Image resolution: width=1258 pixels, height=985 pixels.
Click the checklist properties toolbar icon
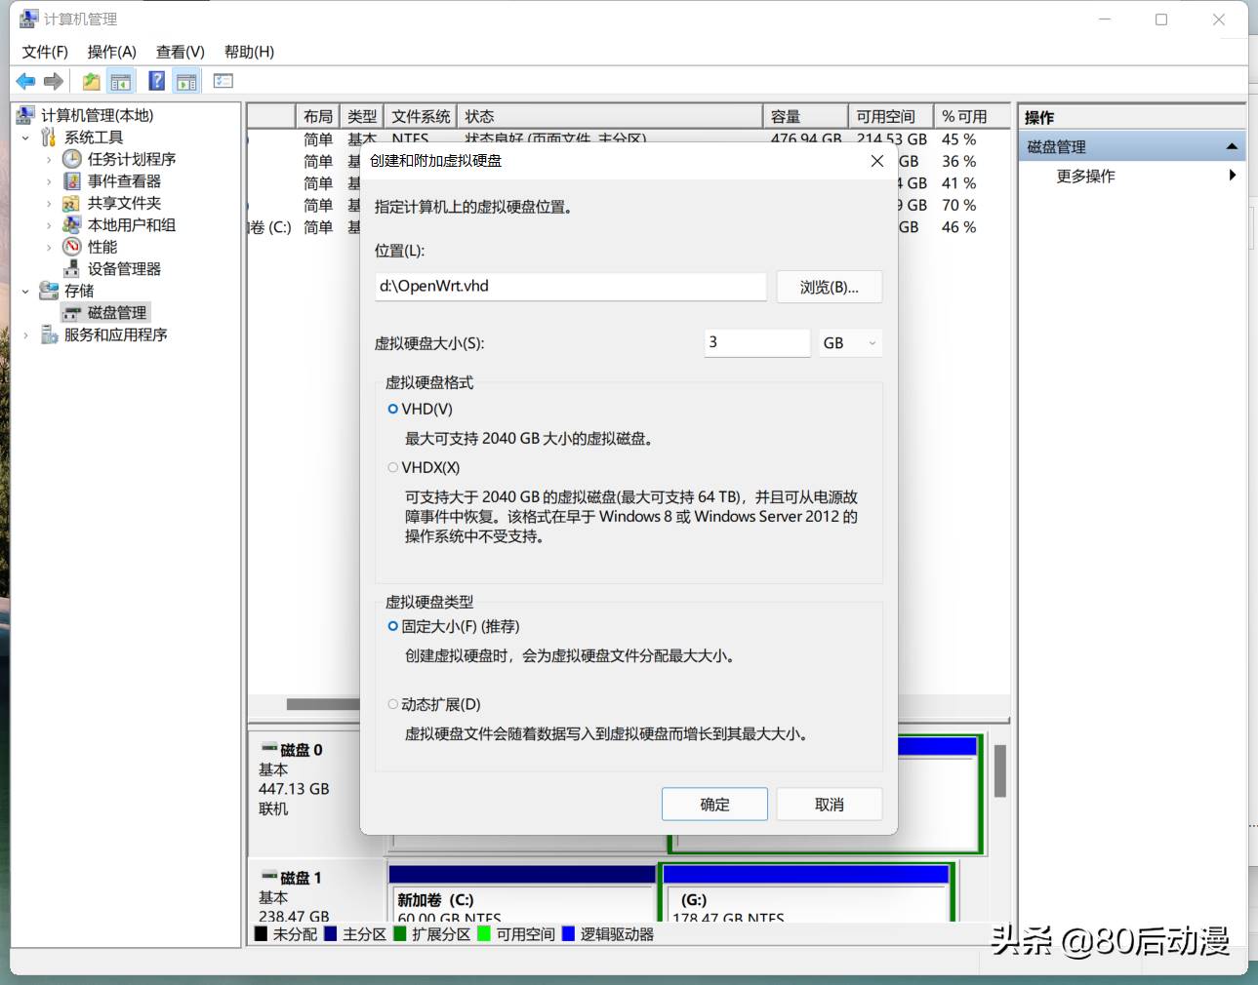coord(223,82)
